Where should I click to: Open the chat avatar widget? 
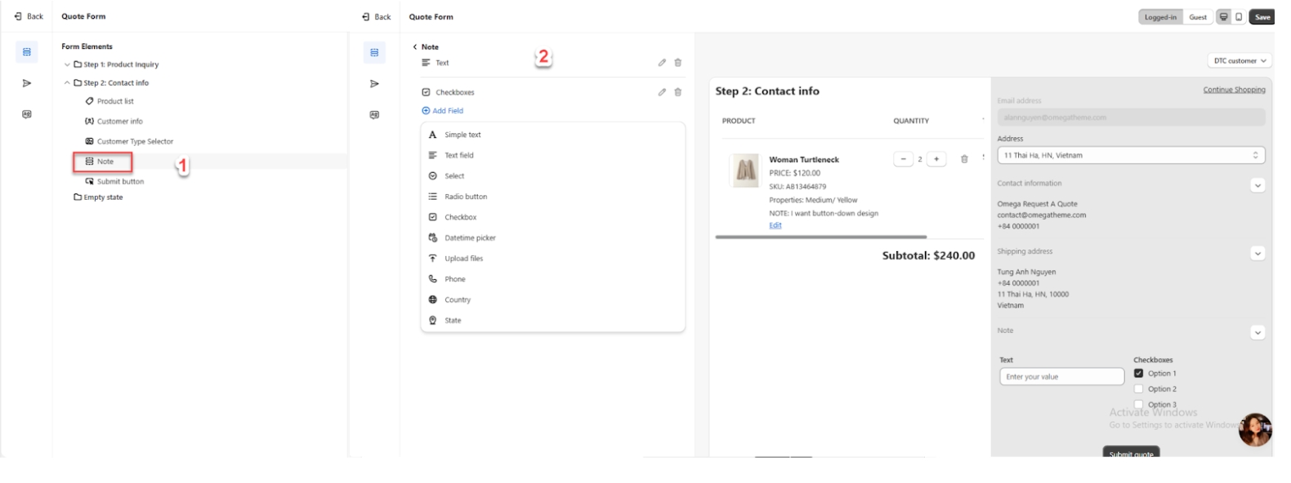click(x=1254, y=429)
